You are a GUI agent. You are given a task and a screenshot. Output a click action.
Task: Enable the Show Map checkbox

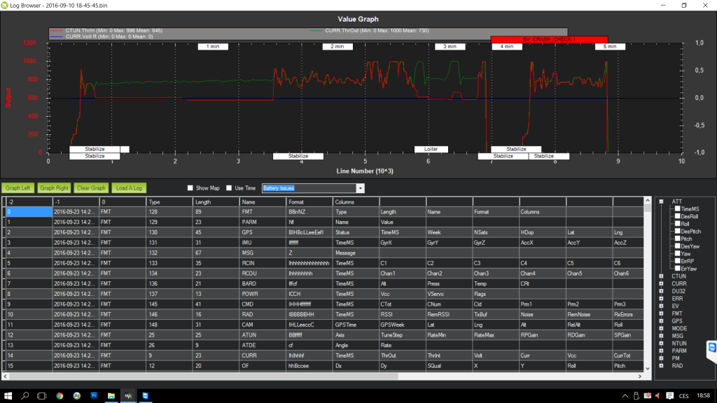(190, 188)
